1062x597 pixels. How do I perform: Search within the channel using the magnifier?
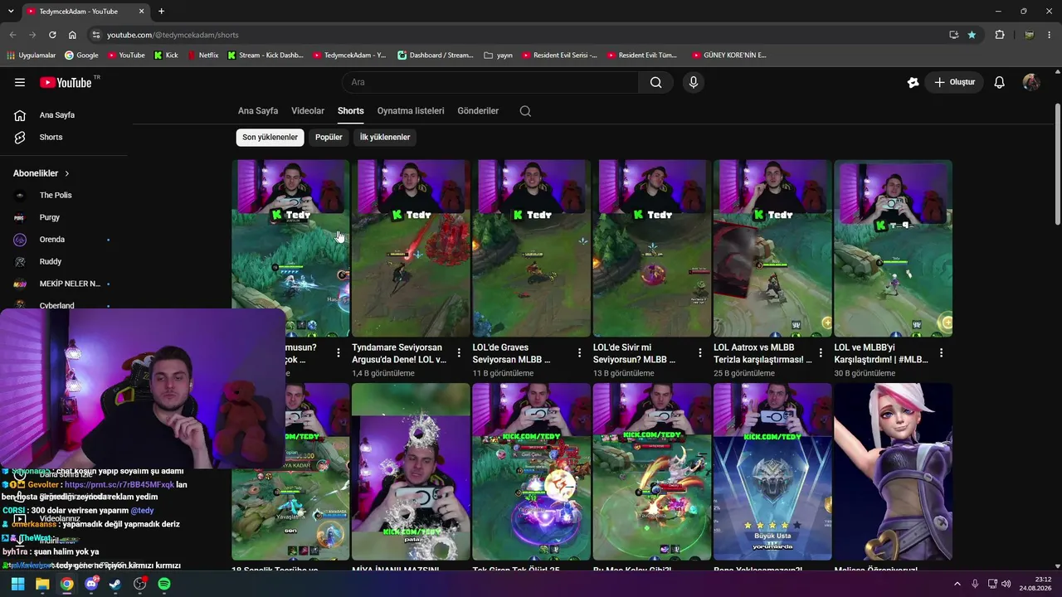(x=525, y=111)
